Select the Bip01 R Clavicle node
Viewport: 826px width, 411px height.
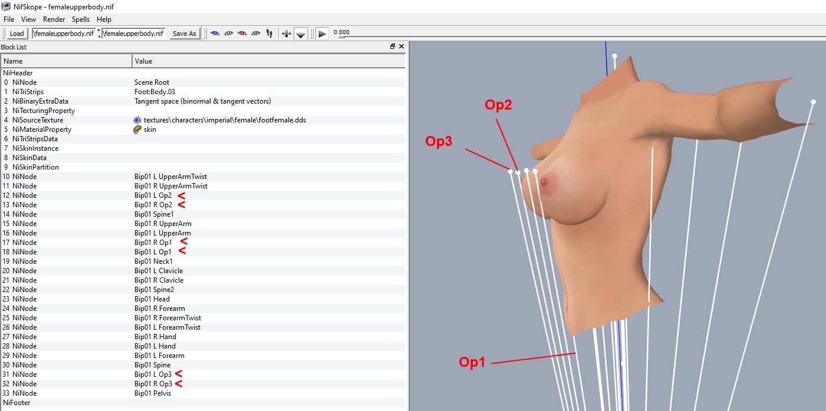click(x=203, y=280)
